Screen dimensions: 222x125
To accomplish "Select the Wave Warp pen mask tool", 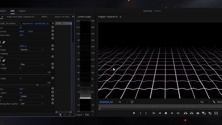I will click(4, 61).
